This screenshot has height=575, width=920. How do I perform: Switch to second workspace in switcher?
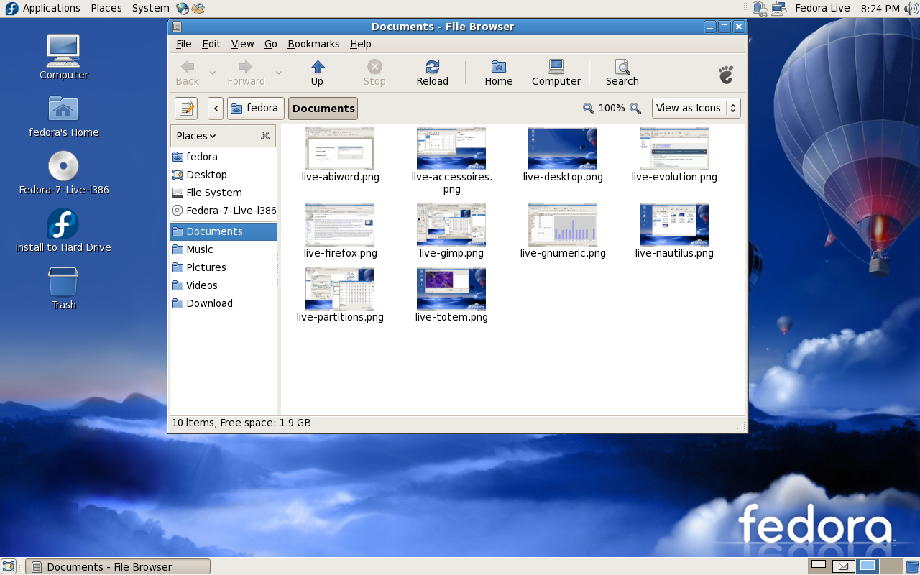point(843,566)
